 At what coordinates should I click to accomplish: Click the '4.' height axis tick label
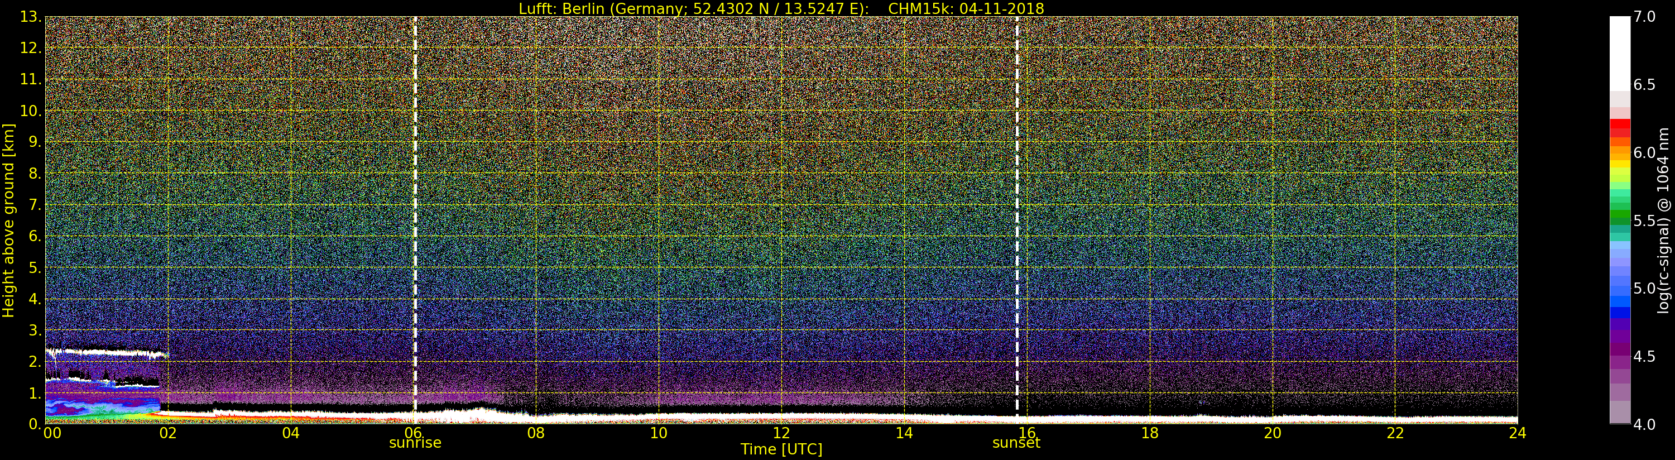coord(35,299)
